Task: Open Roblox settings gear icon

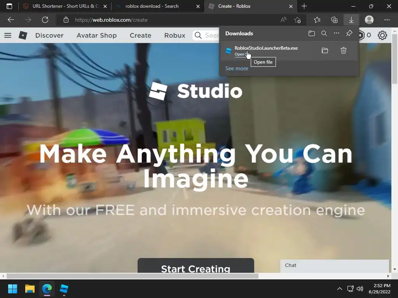Action: [x=382, y=35]
